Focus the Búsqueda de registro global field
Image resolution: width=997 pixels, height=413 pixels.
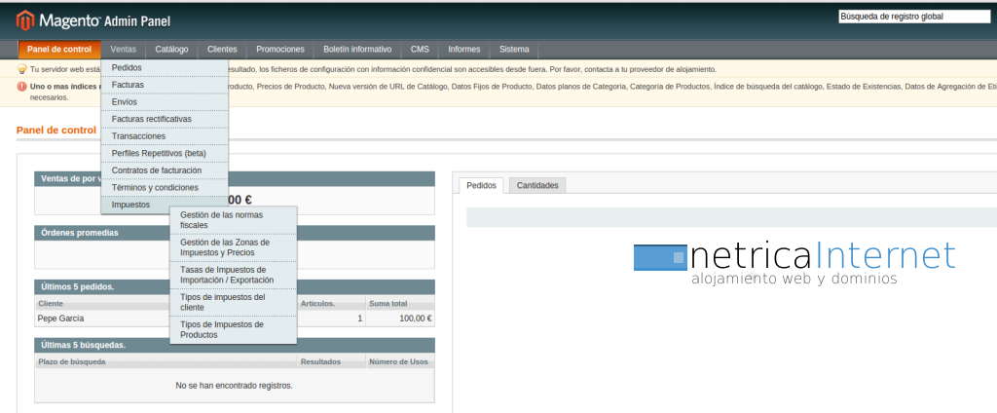click(914, 18)
